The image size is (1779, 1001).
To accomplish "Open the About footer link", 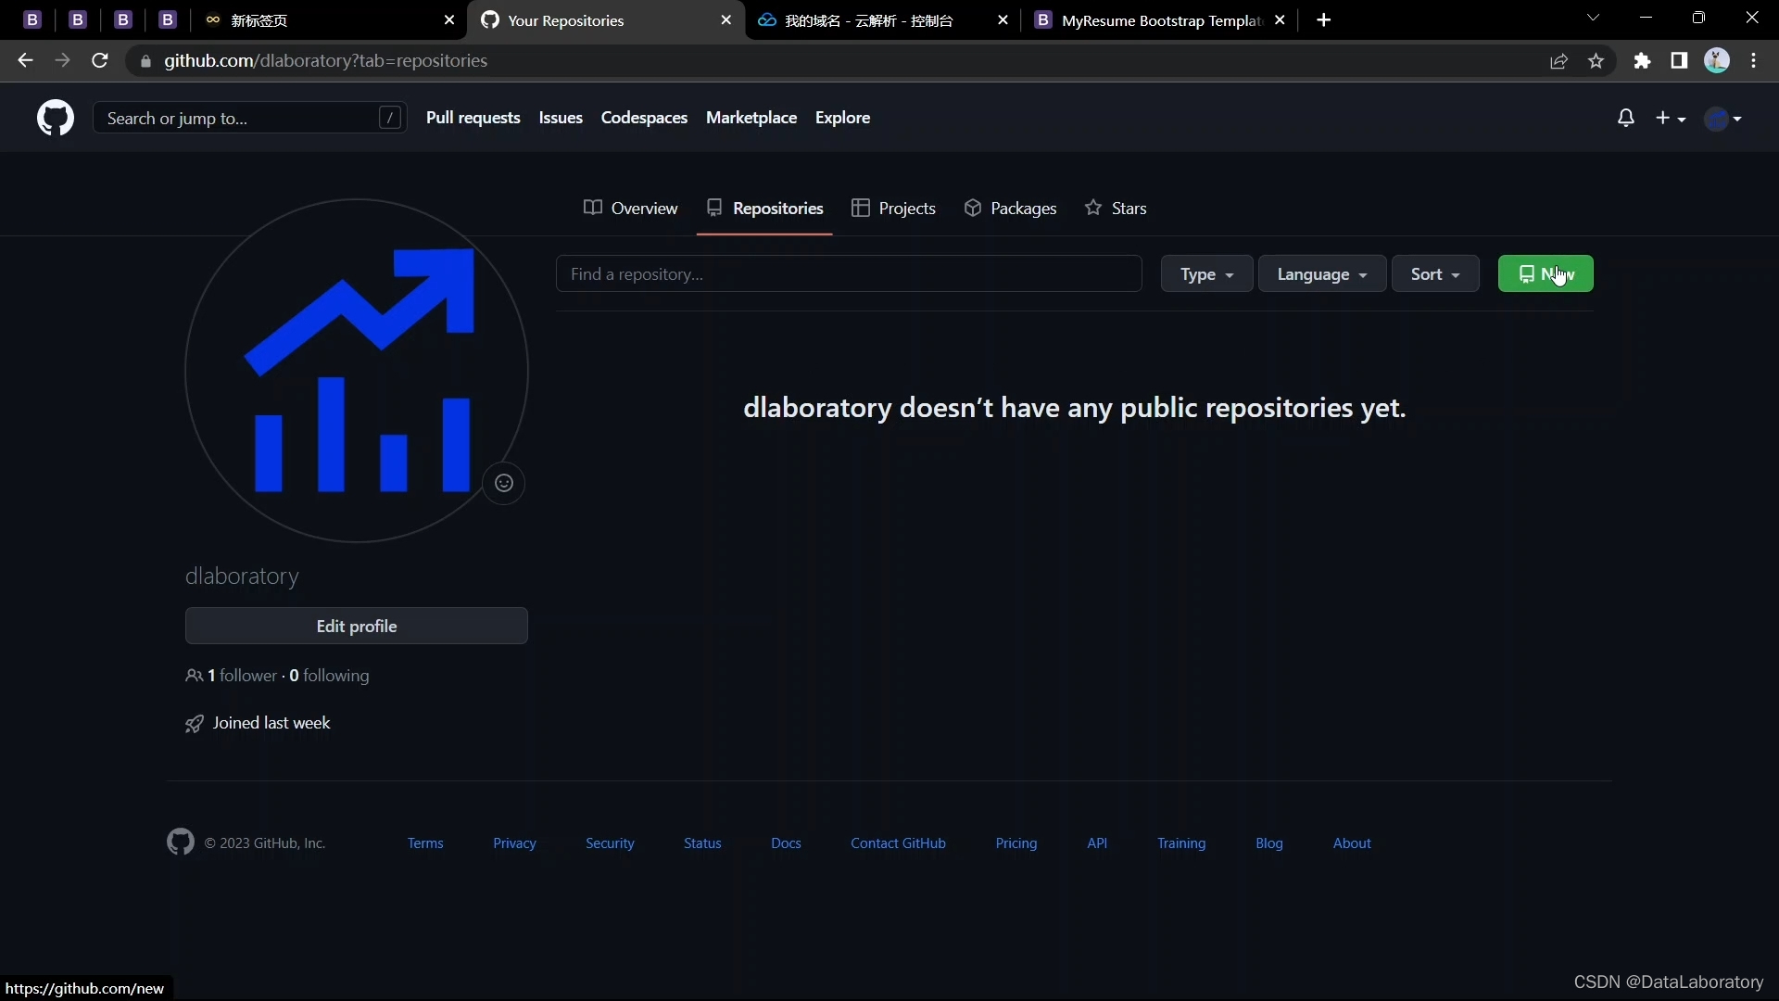I will pyautogui.click(x=1352, y=843).
